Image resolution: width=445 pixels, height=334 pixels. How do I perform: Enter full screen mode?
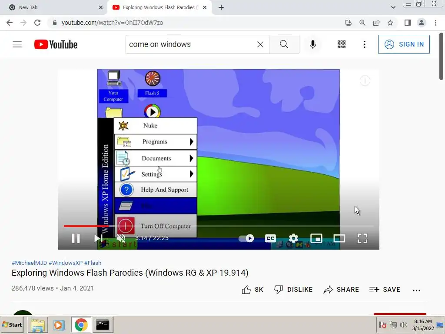pyautogui.click(x=362, y=238)
